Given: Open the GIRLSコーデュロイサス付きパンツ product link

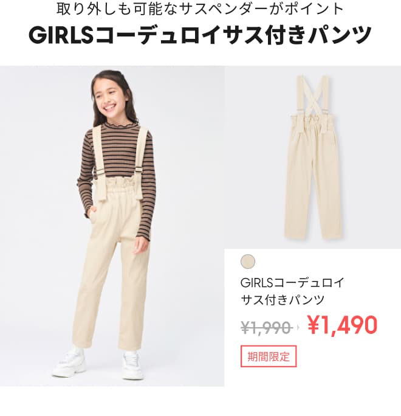Looking at the screenshot, I should click(292, 291).
